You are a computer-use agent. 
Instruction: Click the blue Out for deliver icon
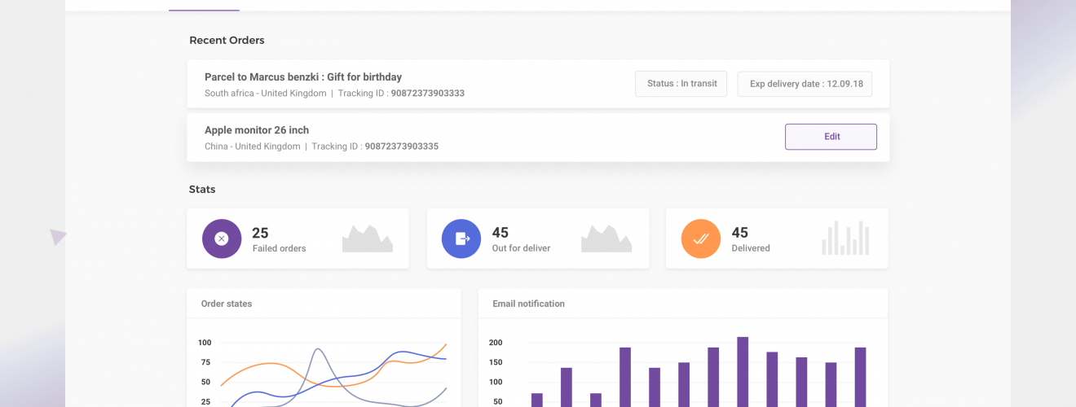point(461,239)
